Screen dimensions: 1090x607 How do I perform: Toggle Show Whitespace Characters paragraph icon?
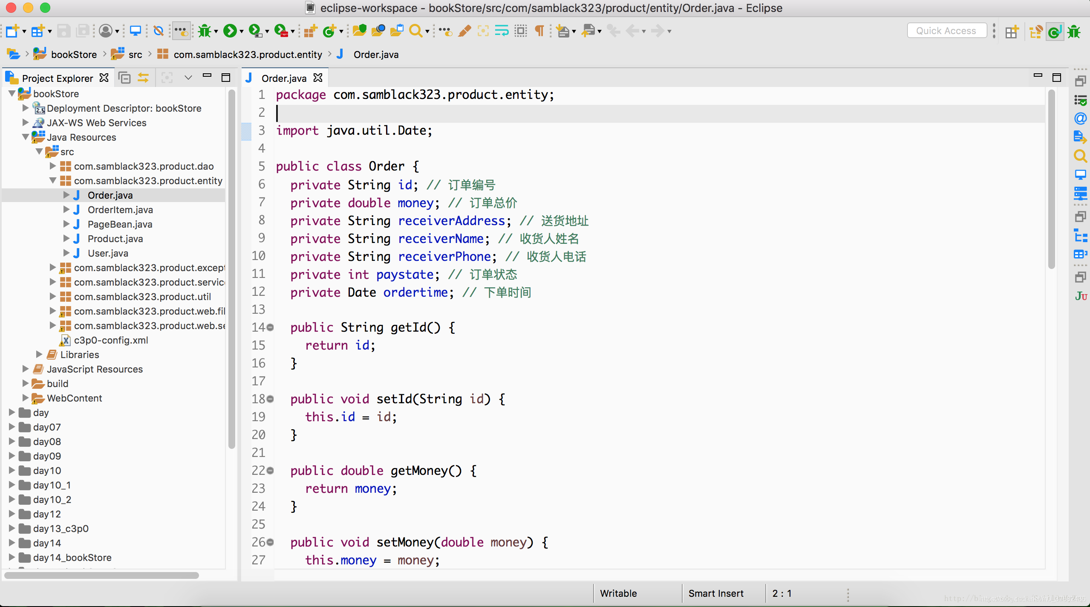point(539,31)
